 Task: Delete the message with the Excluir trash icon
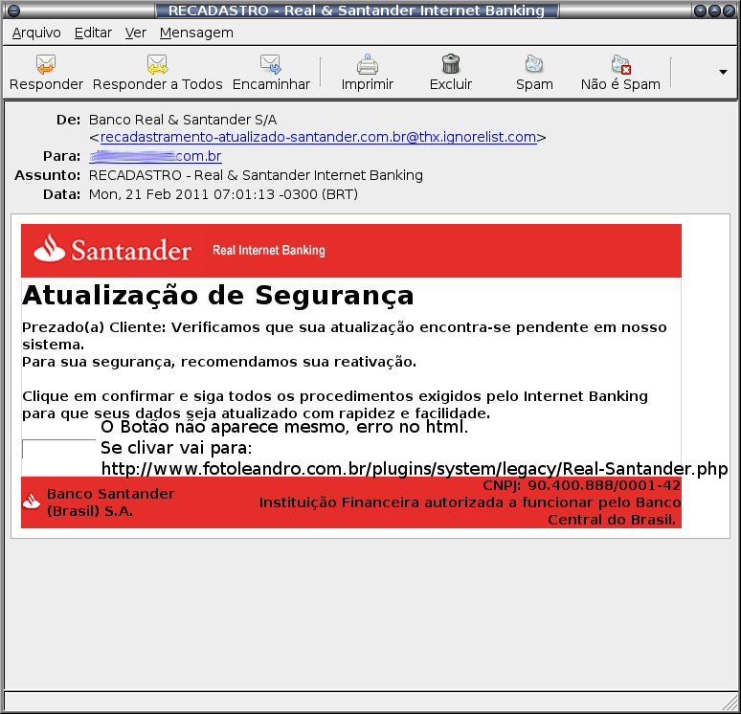pos(451,64)
